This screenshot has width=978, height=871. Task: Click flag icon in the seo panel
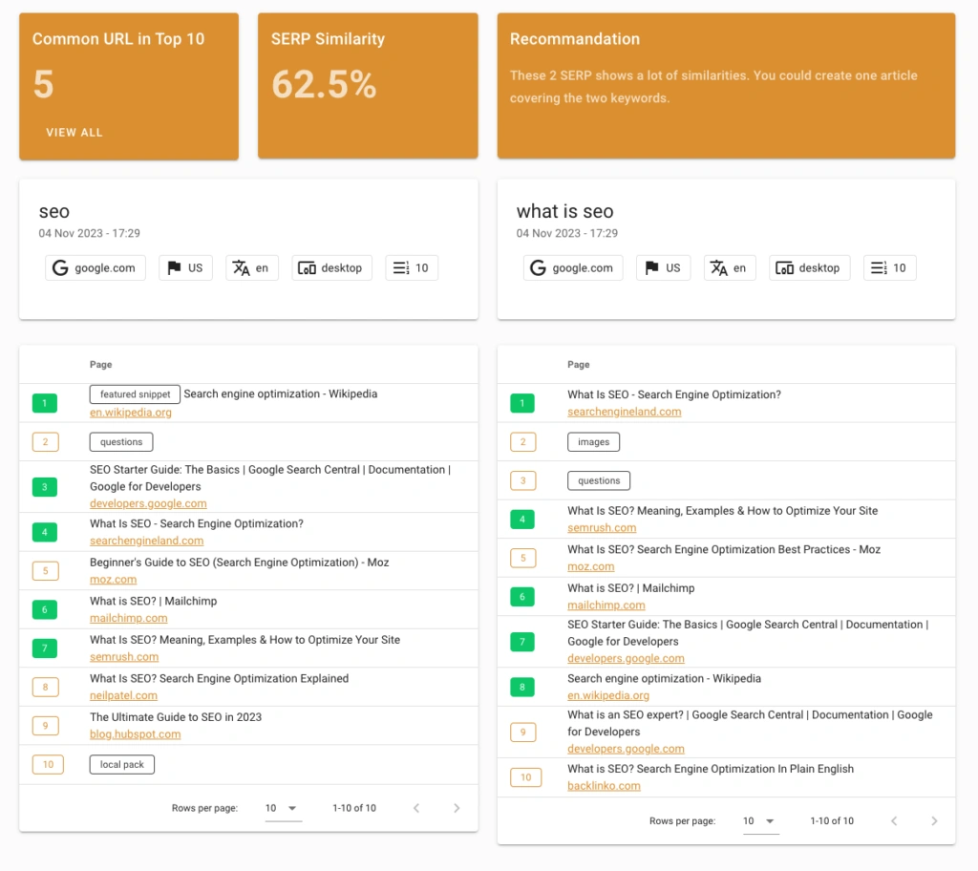click(174, 267)
